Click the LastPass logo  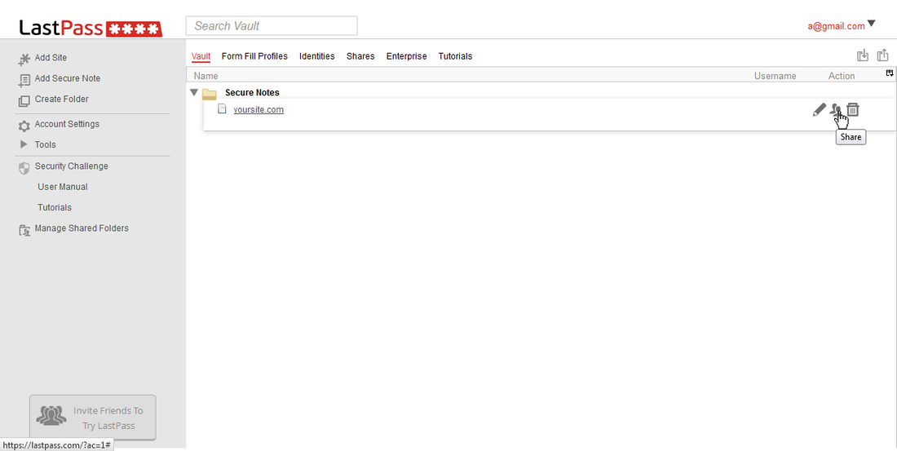click(x=91, y=28)
